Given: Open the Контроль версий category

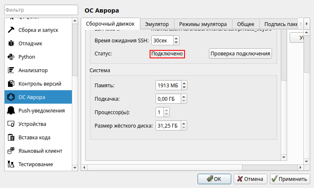Looking at the screenshot, I should coord(38,84).
